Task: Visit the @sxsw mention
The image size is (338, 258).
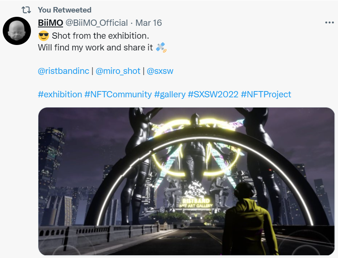Action: [160, 71]
